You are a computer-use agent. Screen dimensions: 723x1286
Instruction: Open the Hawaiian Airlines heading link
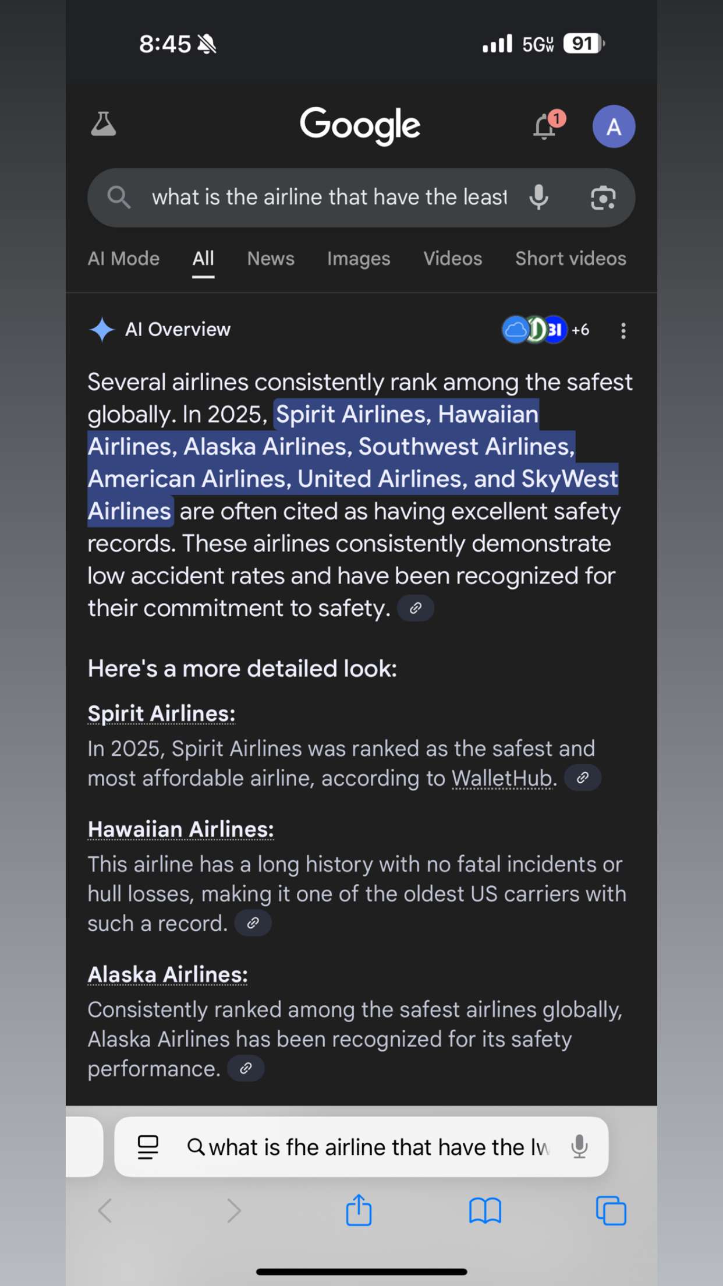(180, 829)
